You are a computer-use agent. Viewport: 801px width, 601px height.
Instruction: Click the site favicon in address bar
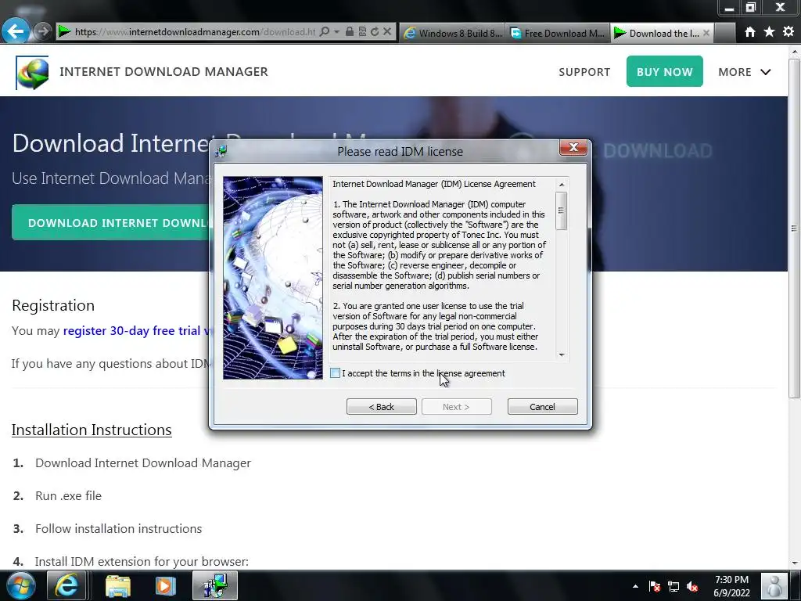pyautogui.click(x=64, y=31)
